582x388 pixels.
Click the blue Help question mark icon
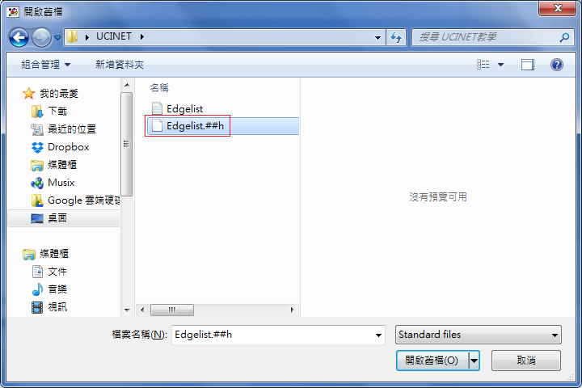point(556,65)
